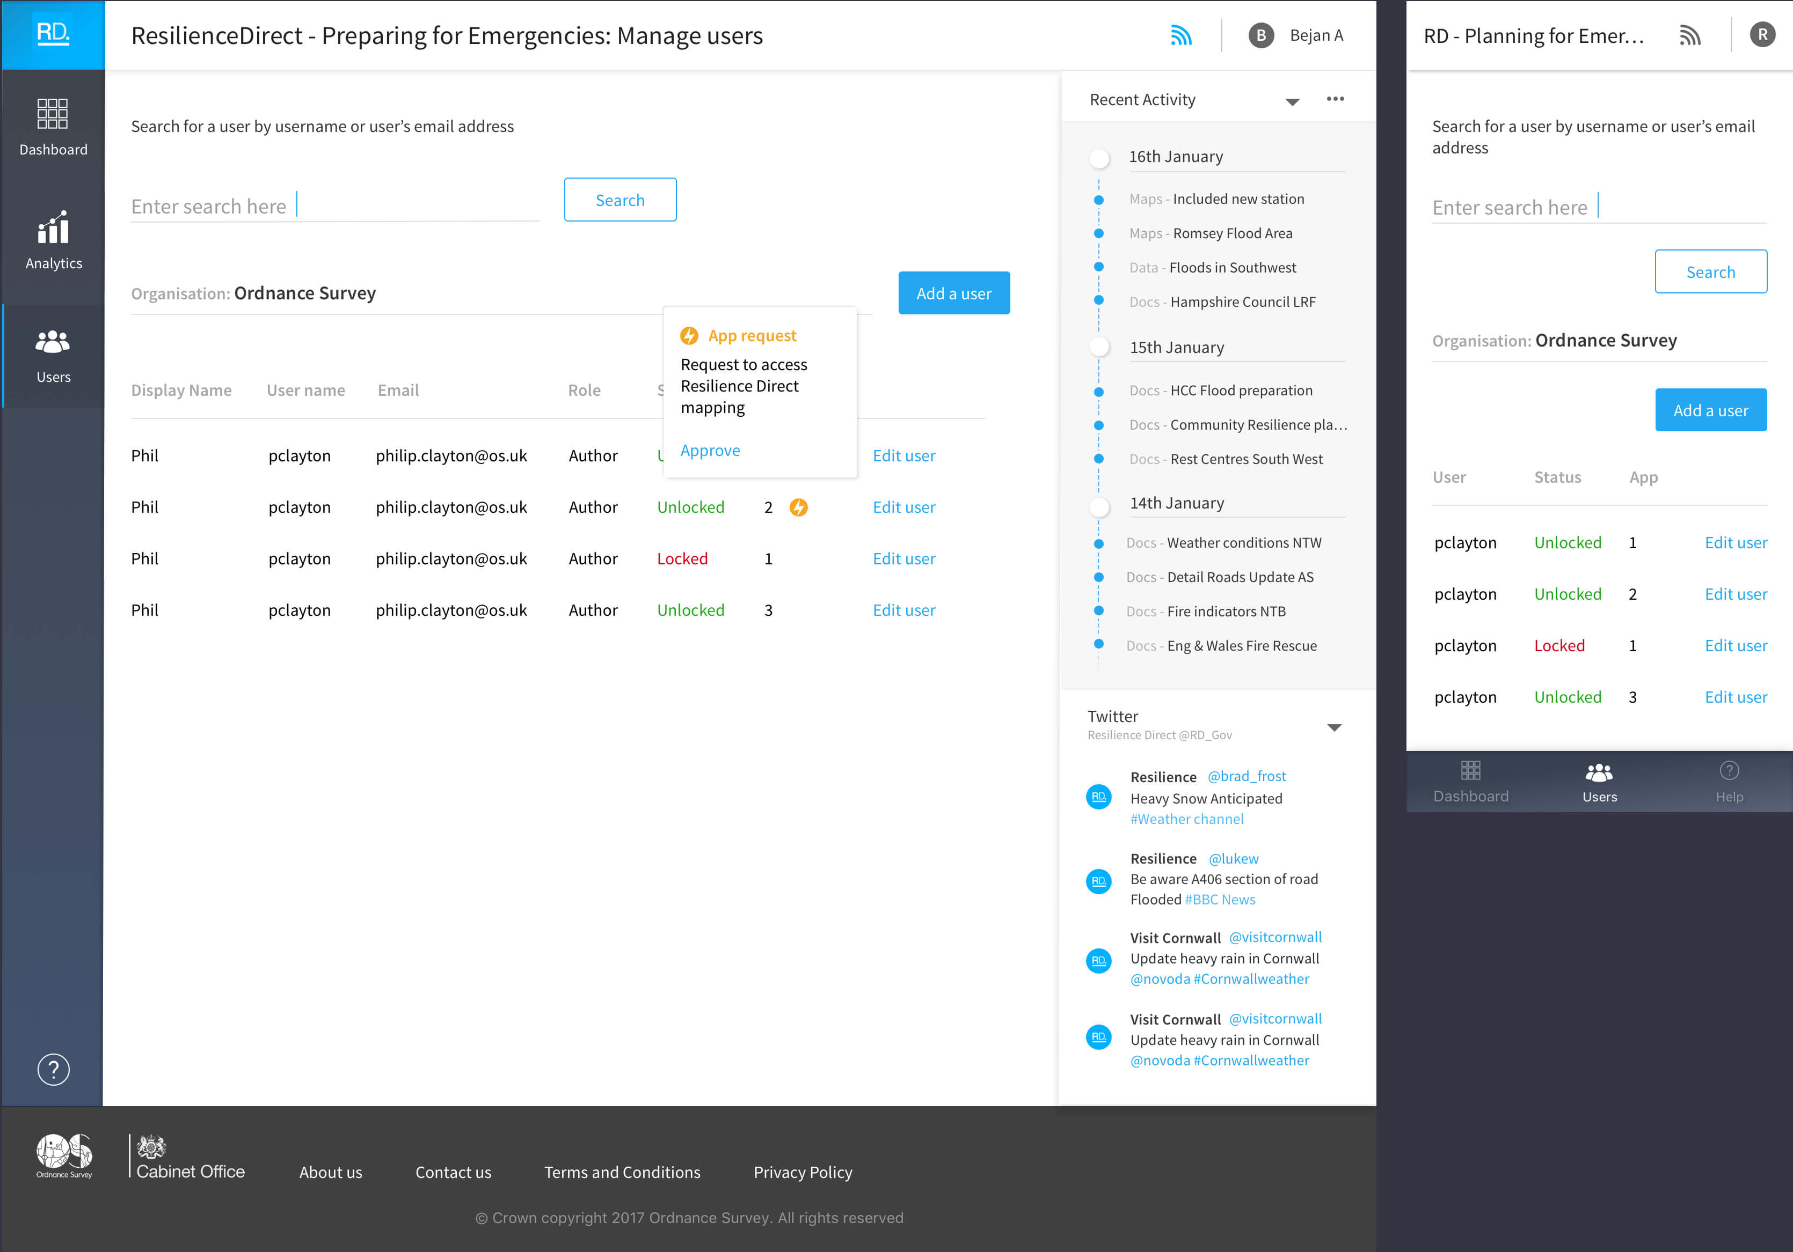Collapse the Twitter panel dropdown arrow
Viewport: 1793px width, 1252px height.
(x=1335, y=727)
